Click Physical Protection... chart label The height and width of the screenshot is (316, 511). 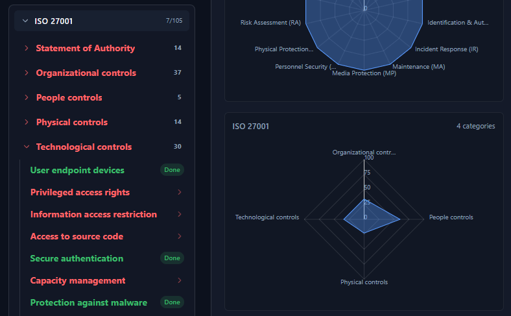284,49
